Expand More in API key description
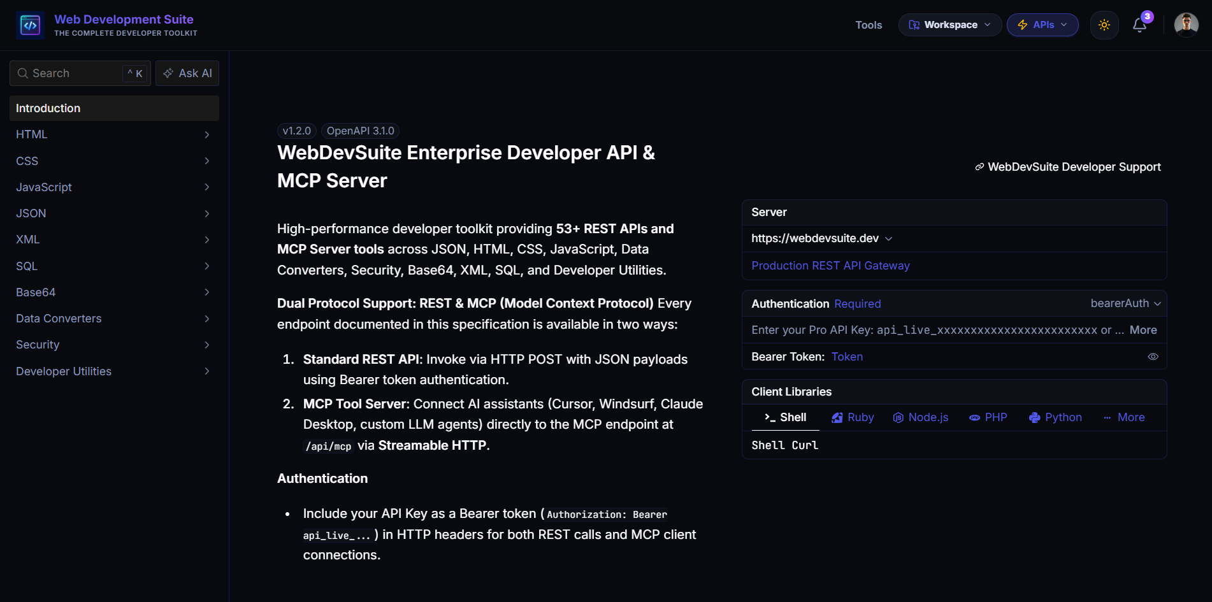This screenshot has height=602, width=1212. coord(1143,330)
